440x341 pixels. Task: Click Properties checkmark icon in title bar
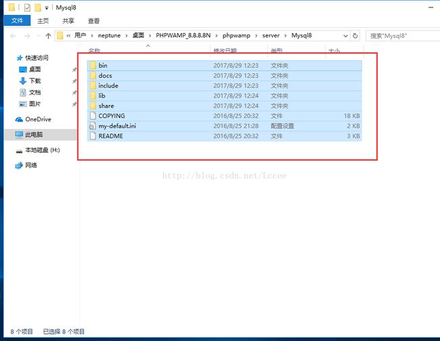[27, 7]
